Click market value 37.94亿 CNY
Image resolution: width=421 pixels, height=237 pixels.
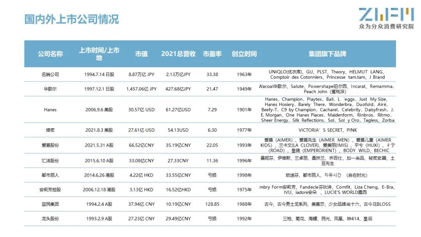(x=142, y=204)
